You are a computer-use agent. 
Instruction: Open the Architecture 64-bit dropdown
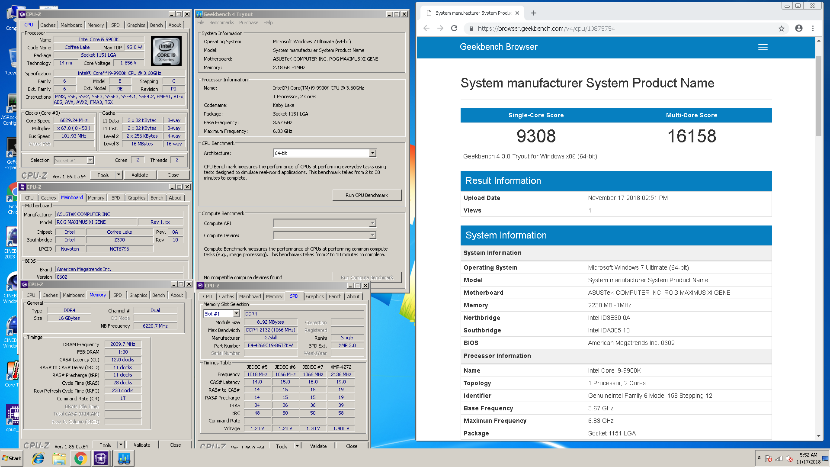(372, 153)
